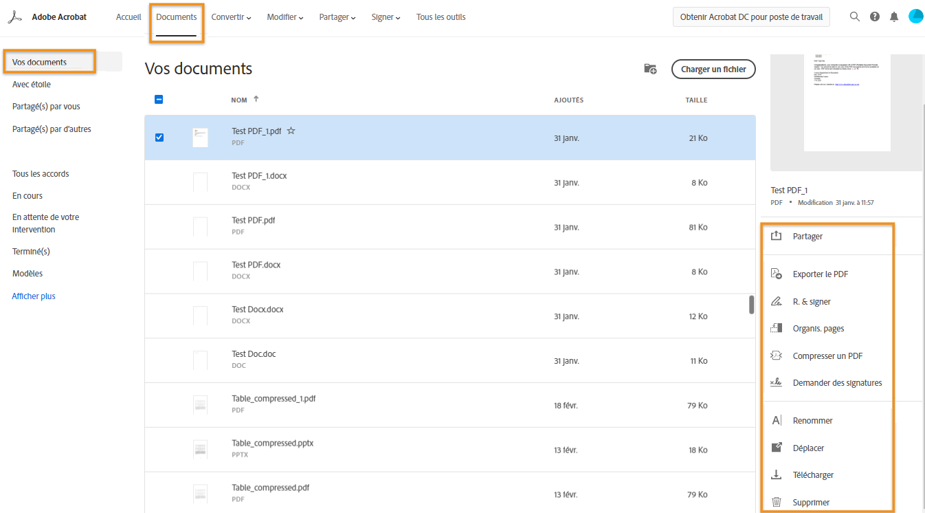Click the new folder icon

pyautogui.click(x=650, y=69)
